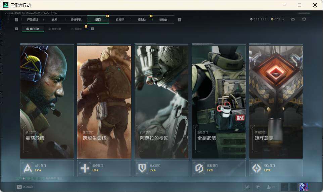The image size is (323, 192).
Task: Select the 战术部门 LV.4 level panel
Action: 161,168
